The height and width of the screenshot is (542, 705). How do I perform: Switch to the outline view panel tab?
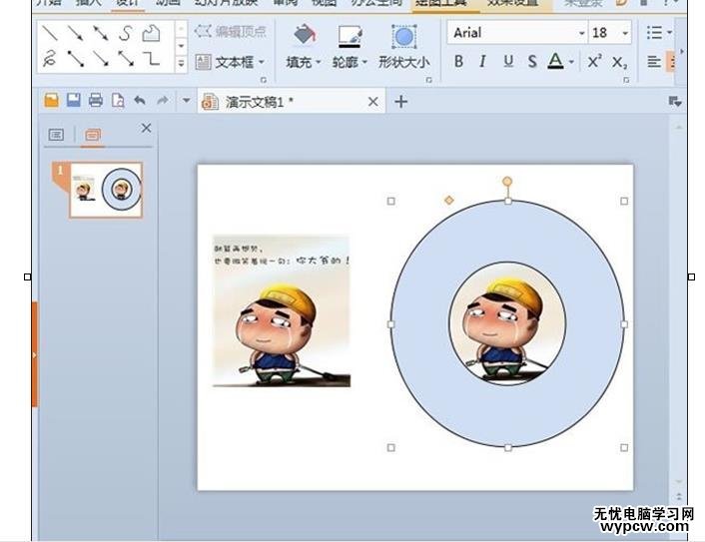coord(56,135)
